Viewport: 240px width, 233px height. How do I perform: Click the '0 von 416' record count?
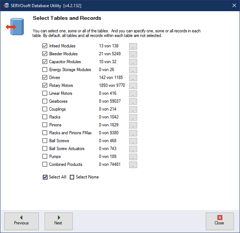tap(108, 93)
